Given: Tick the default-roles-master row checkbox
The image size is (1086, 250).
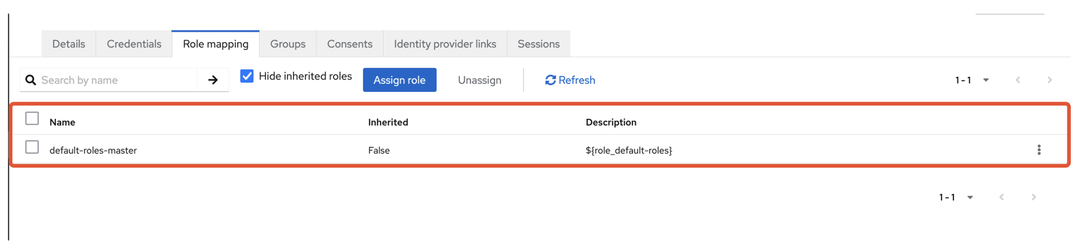Looking at the screenshot, I should tap(32, 147).
